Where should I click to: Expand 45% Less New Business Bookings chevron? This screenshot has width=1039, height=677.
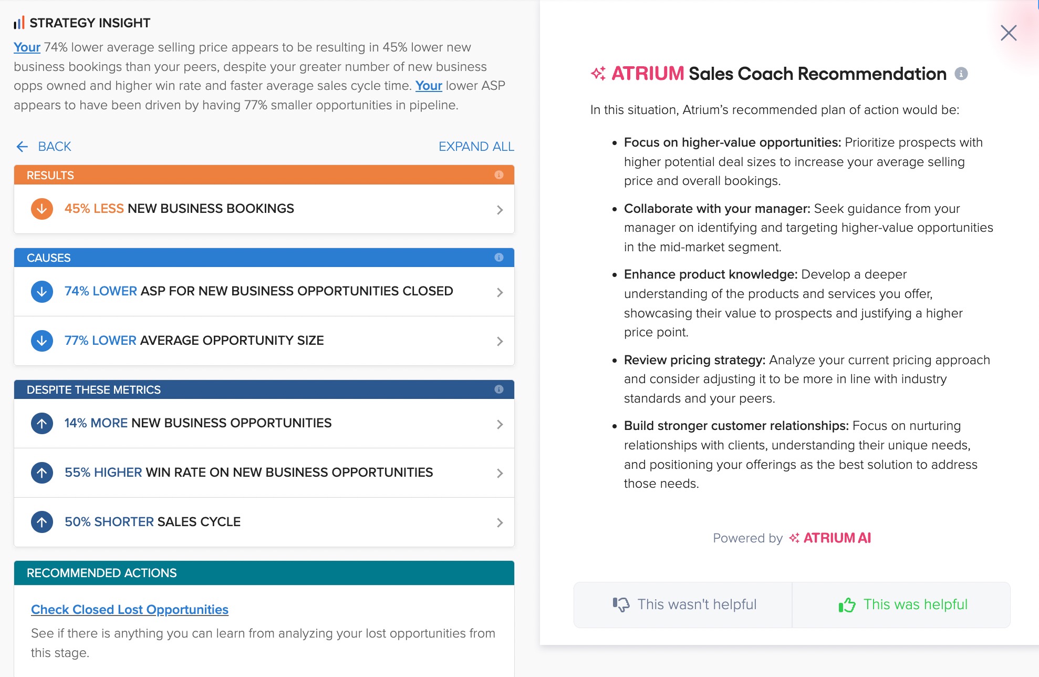(x=500, y=210)
